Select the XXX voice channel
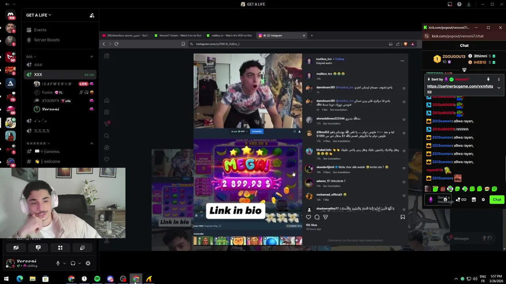506x284 pixels. (60, 75)
